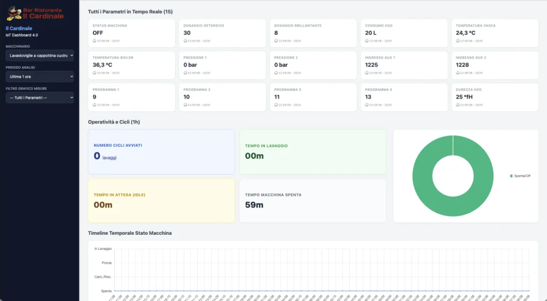547x301 pixels.
Task: Click the clock icon in Programma 4 card
Action: pos(366,105)
